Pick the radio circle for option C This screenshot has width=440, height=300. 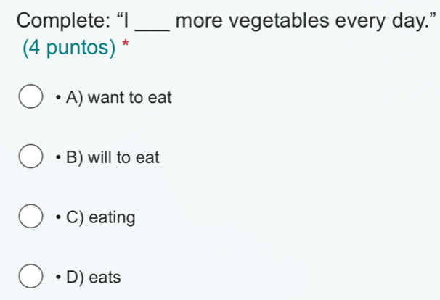30,217
